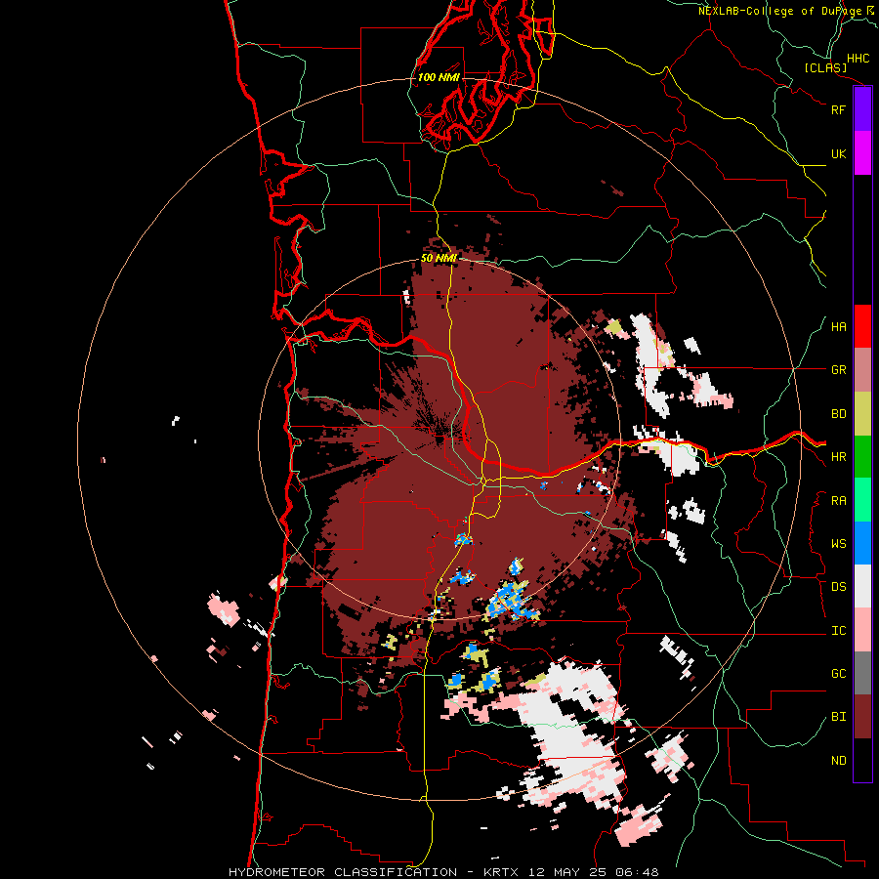Select the 'GR' legend label
The width and height of the screenshot is (879, 879).
838,370
